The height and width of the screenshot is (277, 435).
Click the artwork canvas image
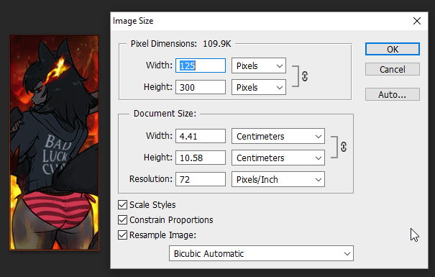55,142
